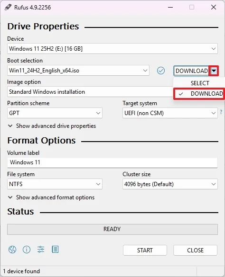Choose DOWNLOAD from the dropdown menu

click(199, 94)
